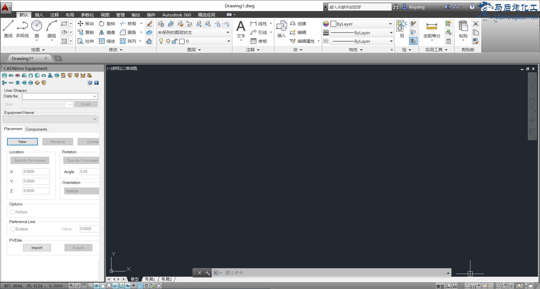
Task: Click the Rename button
Action: pyautogui.click(x=58, y=142)
